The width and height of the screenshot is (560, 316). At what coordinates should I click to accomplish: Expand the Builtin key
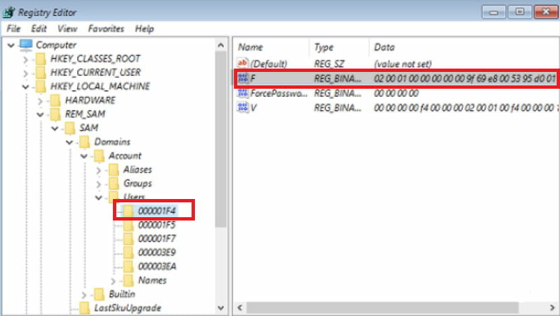click(84, 295)
